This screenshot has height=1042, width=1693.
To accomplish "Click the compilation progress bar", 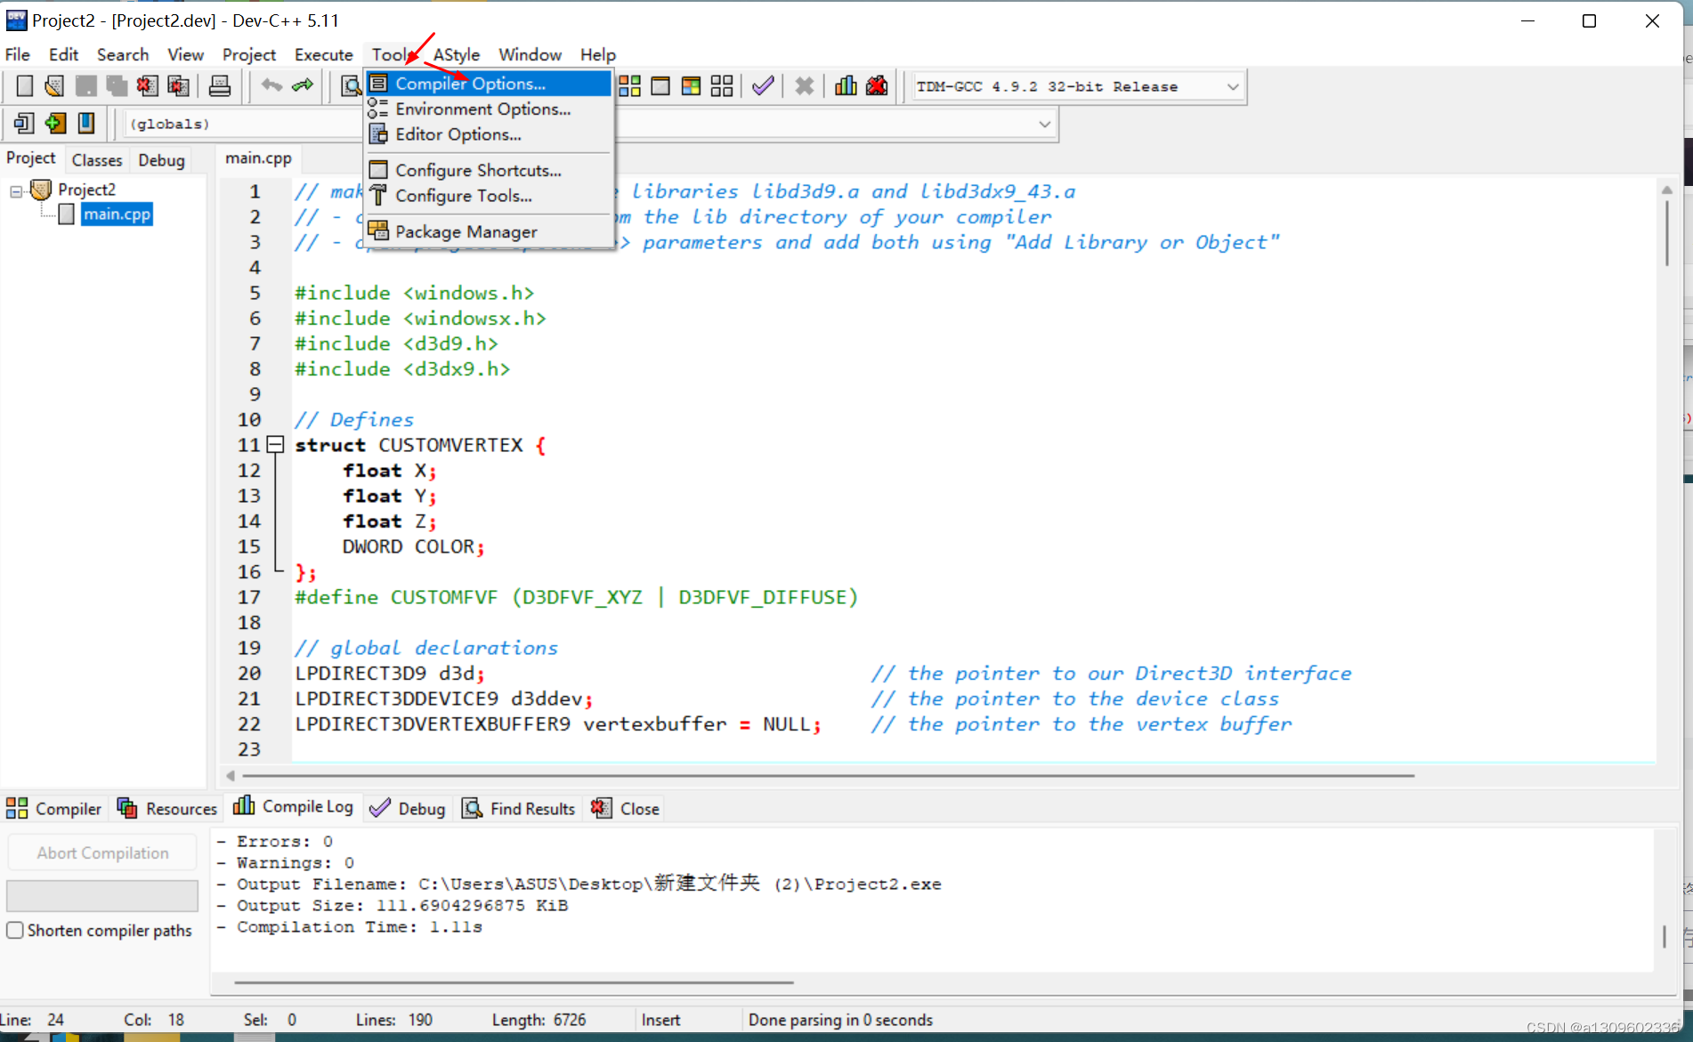I will (x=102, y=895).
